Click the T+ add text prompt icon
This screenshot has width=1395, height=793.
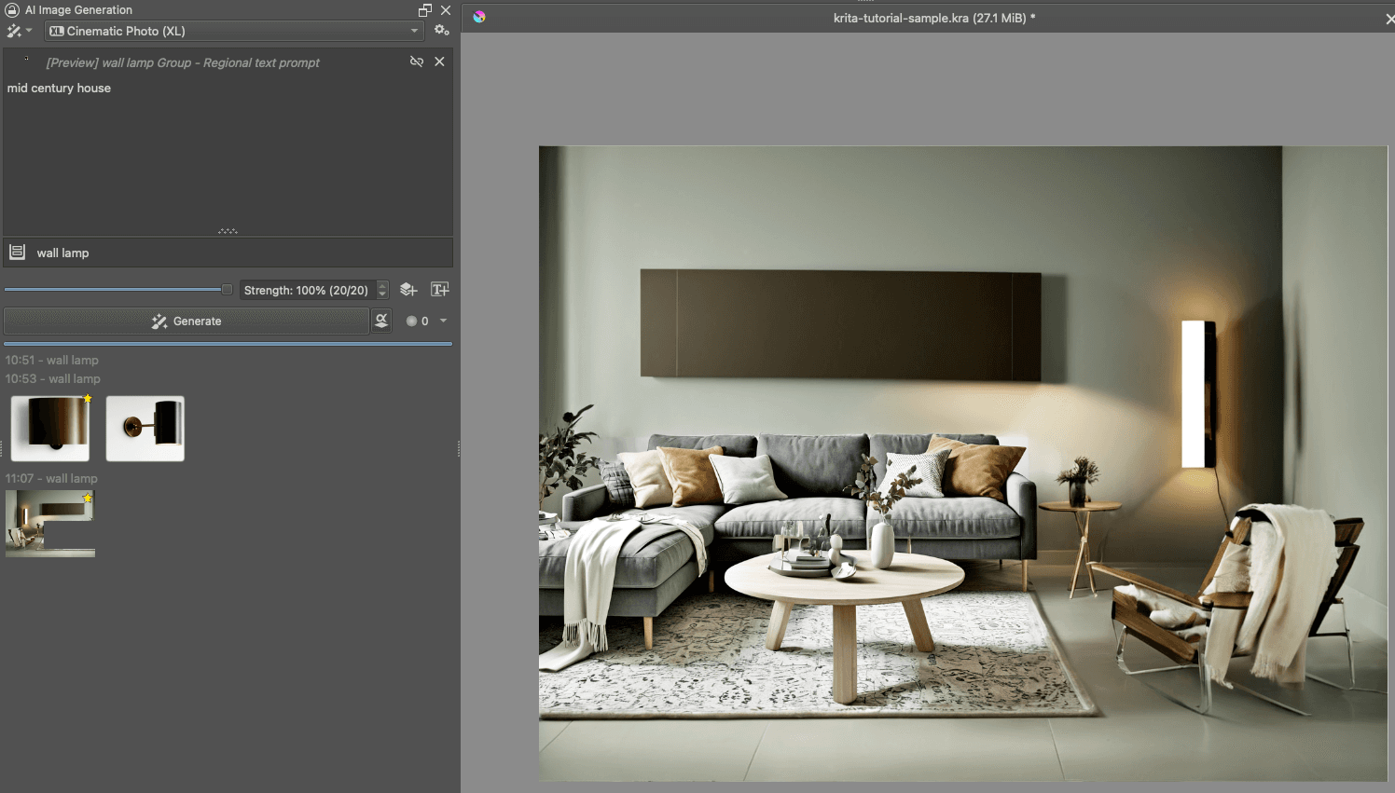click(x=439, y=289)
